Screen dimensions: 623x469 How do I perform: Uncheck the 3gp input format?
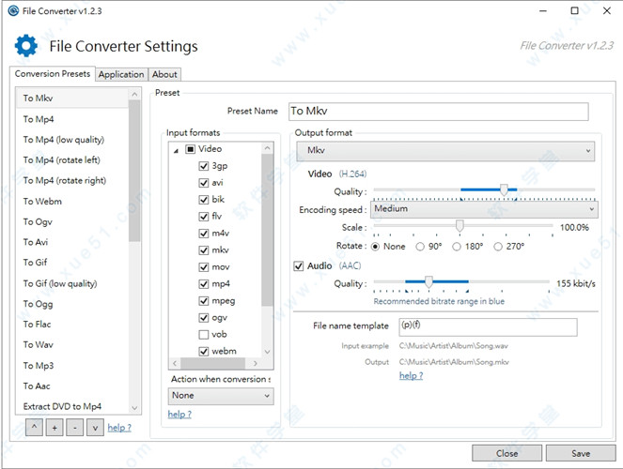[204, 166]
